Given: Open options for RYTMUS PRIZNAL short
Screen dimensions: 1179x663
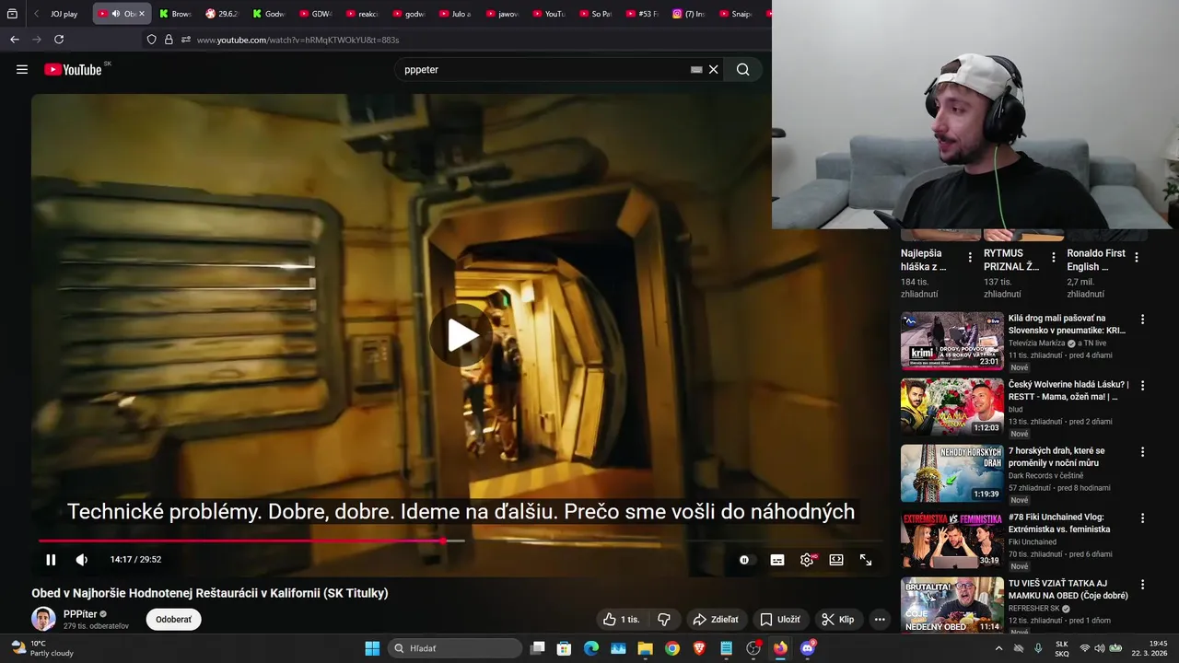Looking at the screenshot, I should tap(1053, 257).
